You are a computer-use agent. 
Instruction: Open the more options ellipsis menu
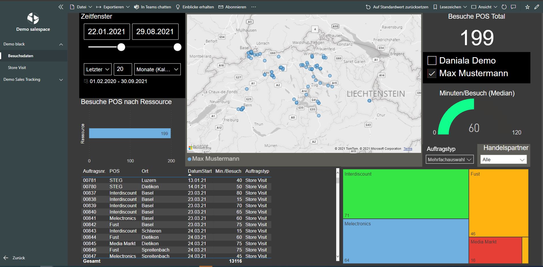pyautogui.click(x=253, y=7)
